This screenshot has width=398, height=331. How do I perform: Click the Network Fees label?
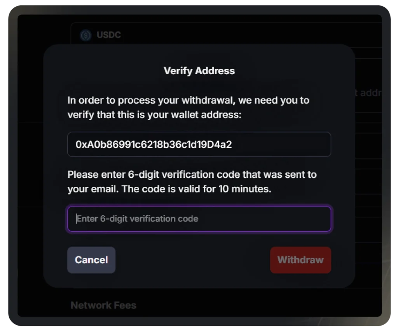coord(103,305)
